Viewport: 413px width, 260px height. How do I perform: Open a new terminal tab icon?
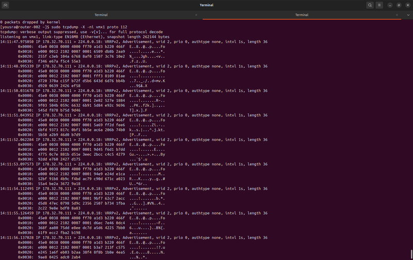(5, 5)
